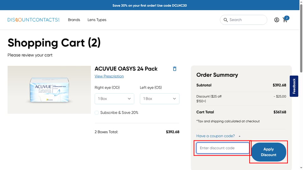The image size is (303, 170).
Task: Click the search magnifier icon
Action: (x=225, y=20)
